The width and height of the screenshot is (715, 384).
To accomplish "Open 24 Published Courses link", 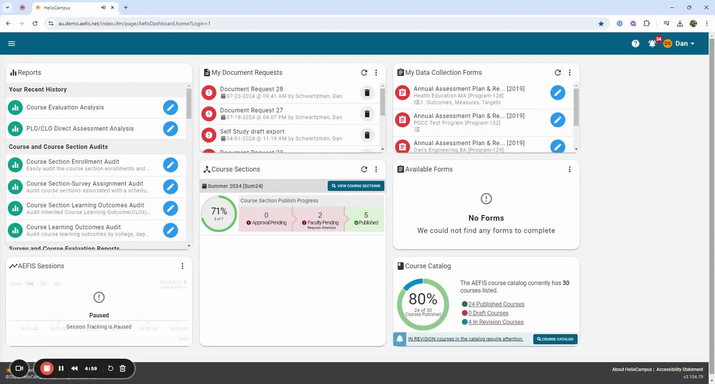I will pyautogui.click(x=496, y=304).
